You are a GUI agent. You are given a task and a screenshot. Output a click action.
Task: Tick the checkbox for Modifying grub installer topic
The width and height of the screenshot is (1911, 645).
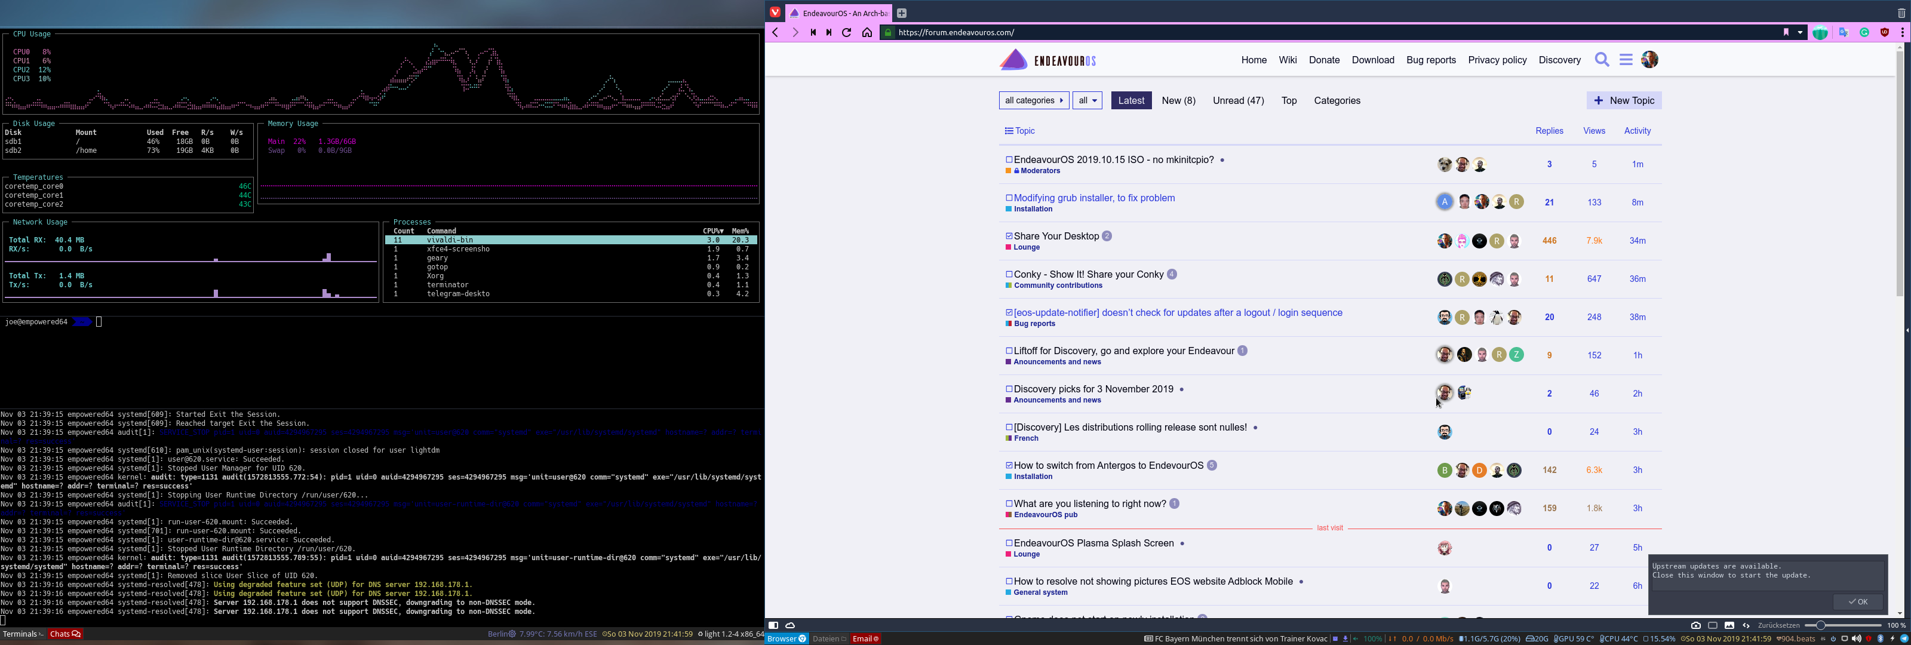pyautogui.click(x=1009, y=198)
